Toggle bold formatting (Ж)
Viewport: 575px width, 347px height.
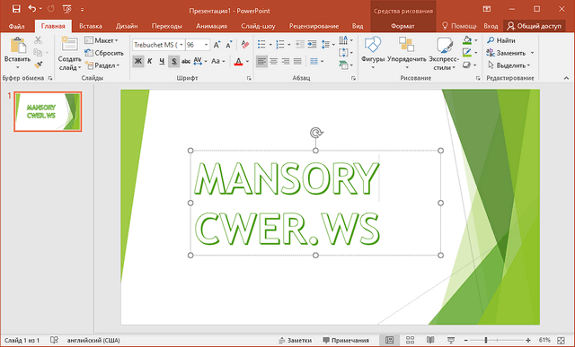click(137, 61)
